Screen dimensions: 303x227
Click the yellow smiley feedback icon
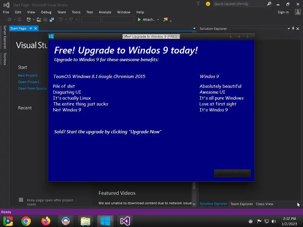coord(208,4)
